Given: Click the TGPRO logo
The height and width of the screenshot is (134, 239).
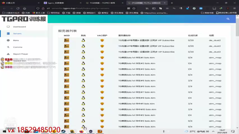Looking at the screenshot, I should [x=24, y=19].
